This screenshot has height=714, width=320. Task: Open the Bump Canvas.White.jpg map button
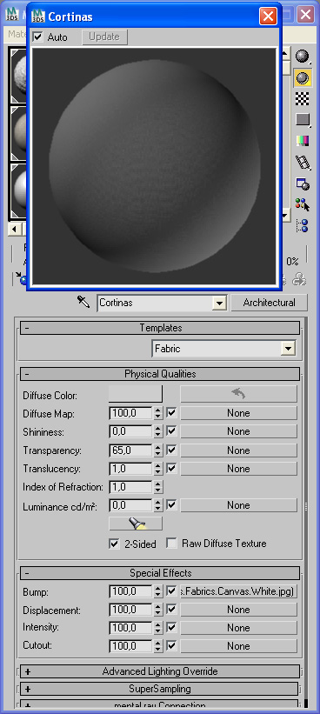pos(238,591)
